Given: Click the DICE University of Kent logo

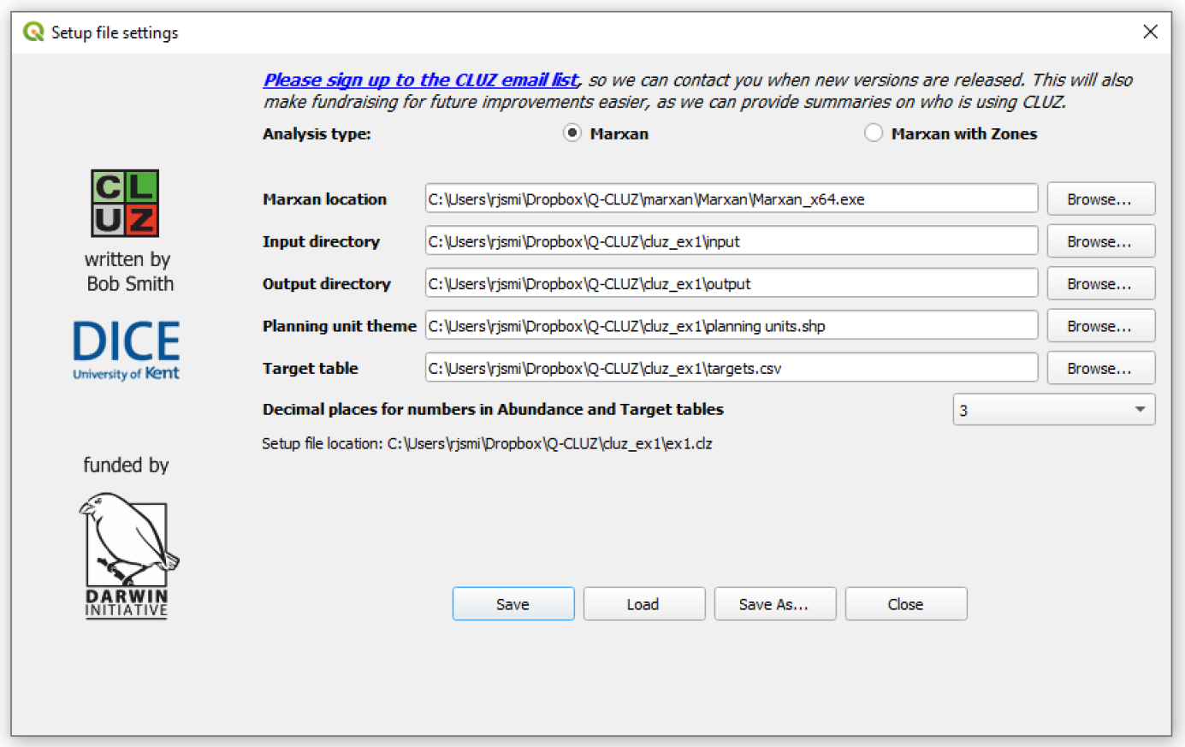Looking at the screenshot, I should (126, 350).
